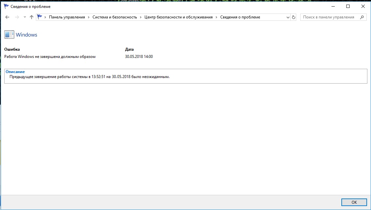Click the 'Предыдущее завершение работы системы' description
371x210 pixels.
(90, 77)
